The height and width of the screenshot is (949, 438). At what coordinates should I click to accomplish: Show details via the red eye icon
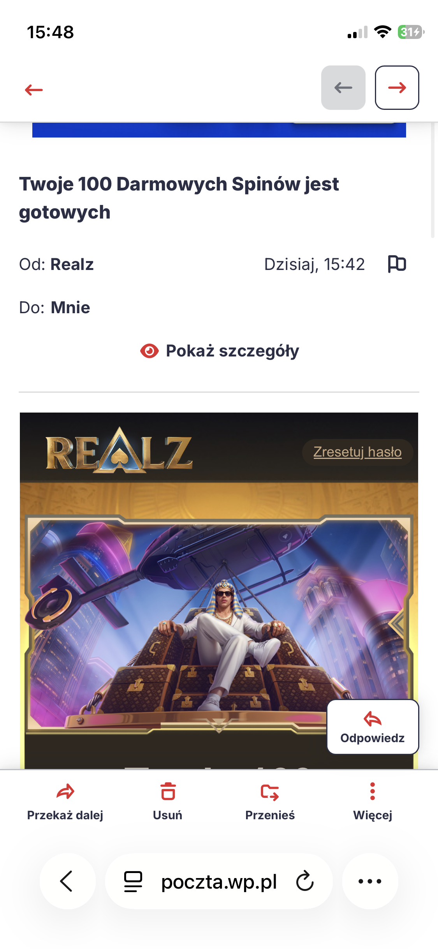(x=149, y=351)
